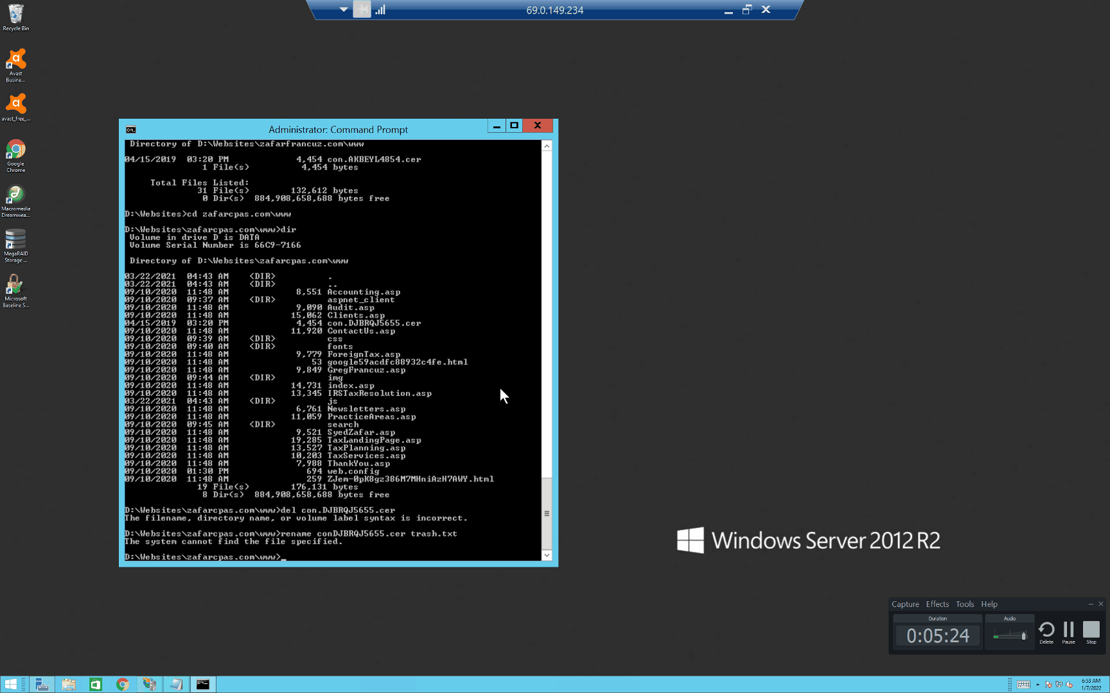Pause the screen recording
1110x693 pixels.
click(x=1068, y=632)
